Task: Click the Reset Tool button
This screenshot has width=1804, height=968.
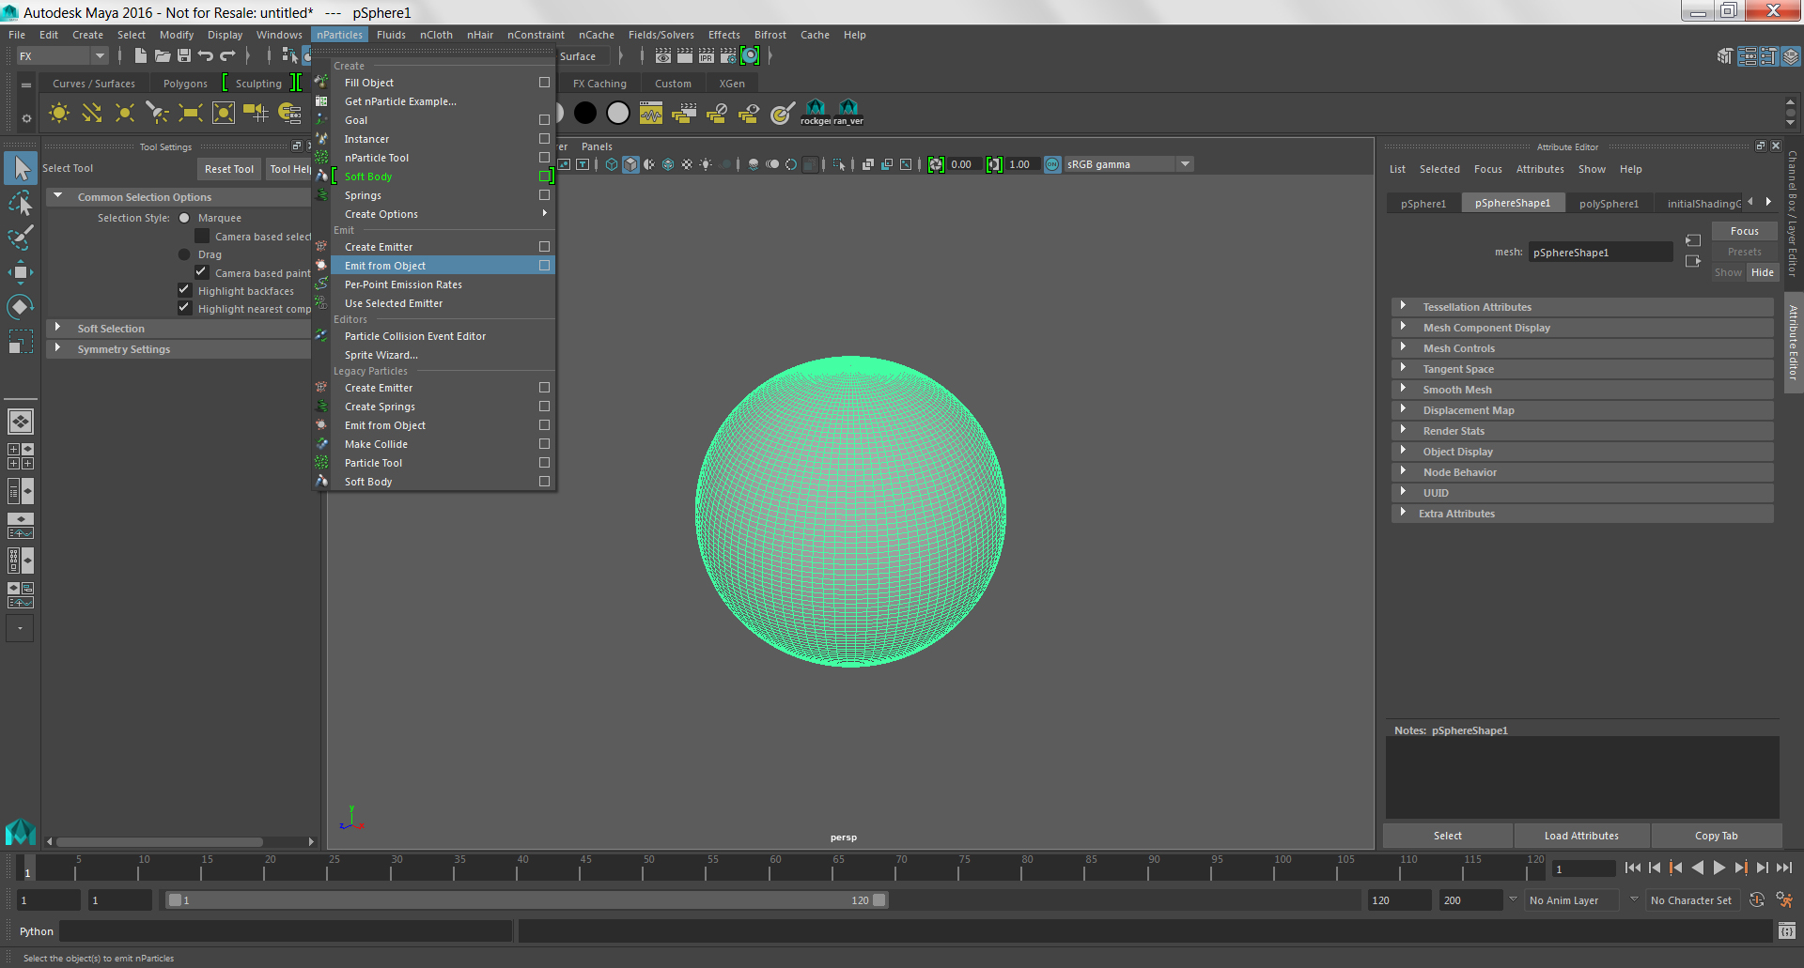Action: (x=229, y=169)
